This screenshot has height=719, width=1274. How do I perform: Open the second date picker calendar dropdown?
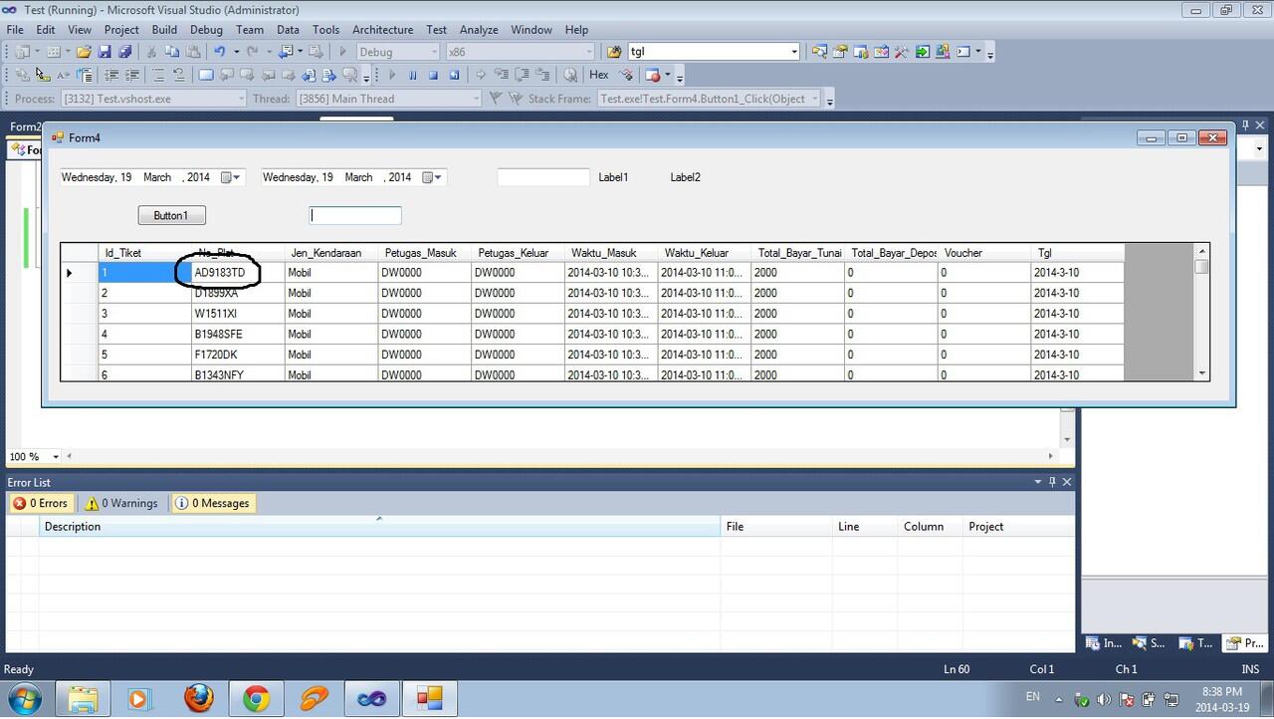(432, 177)
